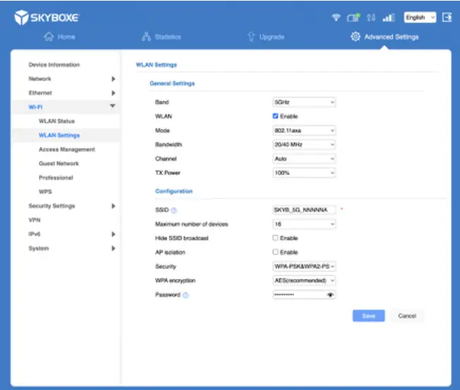Click the data transfer arrows icon

pos(370,17)
